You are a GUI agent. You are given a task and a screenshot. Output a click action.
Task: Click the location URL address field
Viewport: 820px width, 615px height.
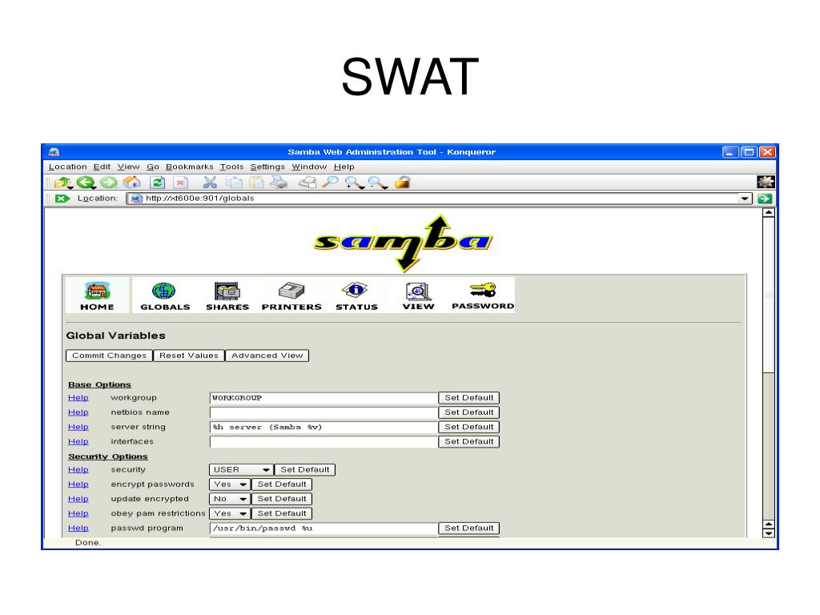click(x=433, y=199)
